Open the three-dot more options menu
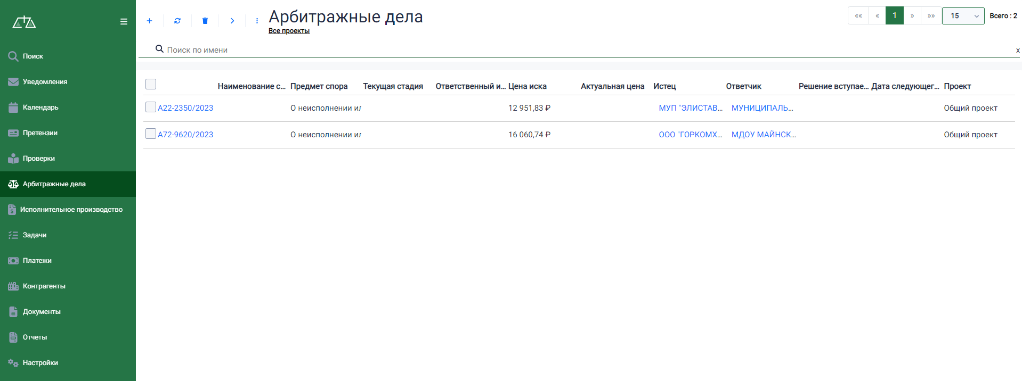Image resolution: width=1022 pixels, height=381 pixels. click(257, 21)
